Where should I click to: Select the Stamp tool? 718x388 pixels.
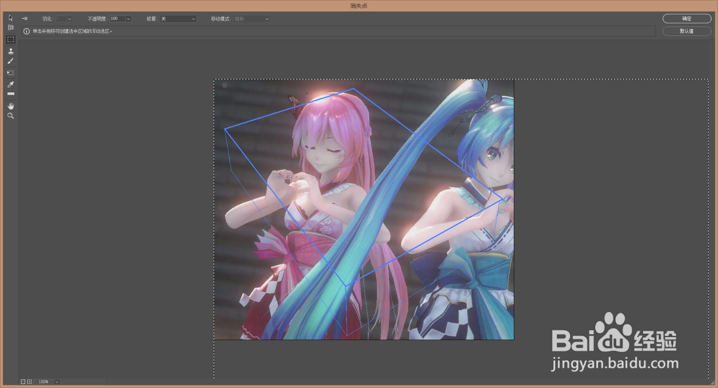[11, 51]
